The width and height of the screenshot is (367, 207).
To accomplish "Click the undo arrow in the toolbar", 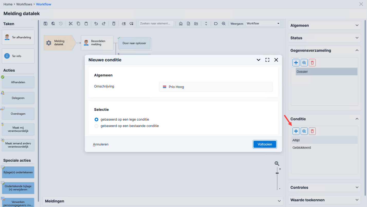I will click(x=96, y=23).
